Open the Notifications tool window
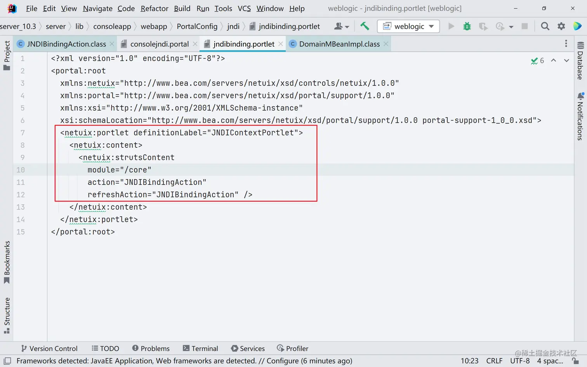This screenshot has height=367, width=587. click(580, 116)
